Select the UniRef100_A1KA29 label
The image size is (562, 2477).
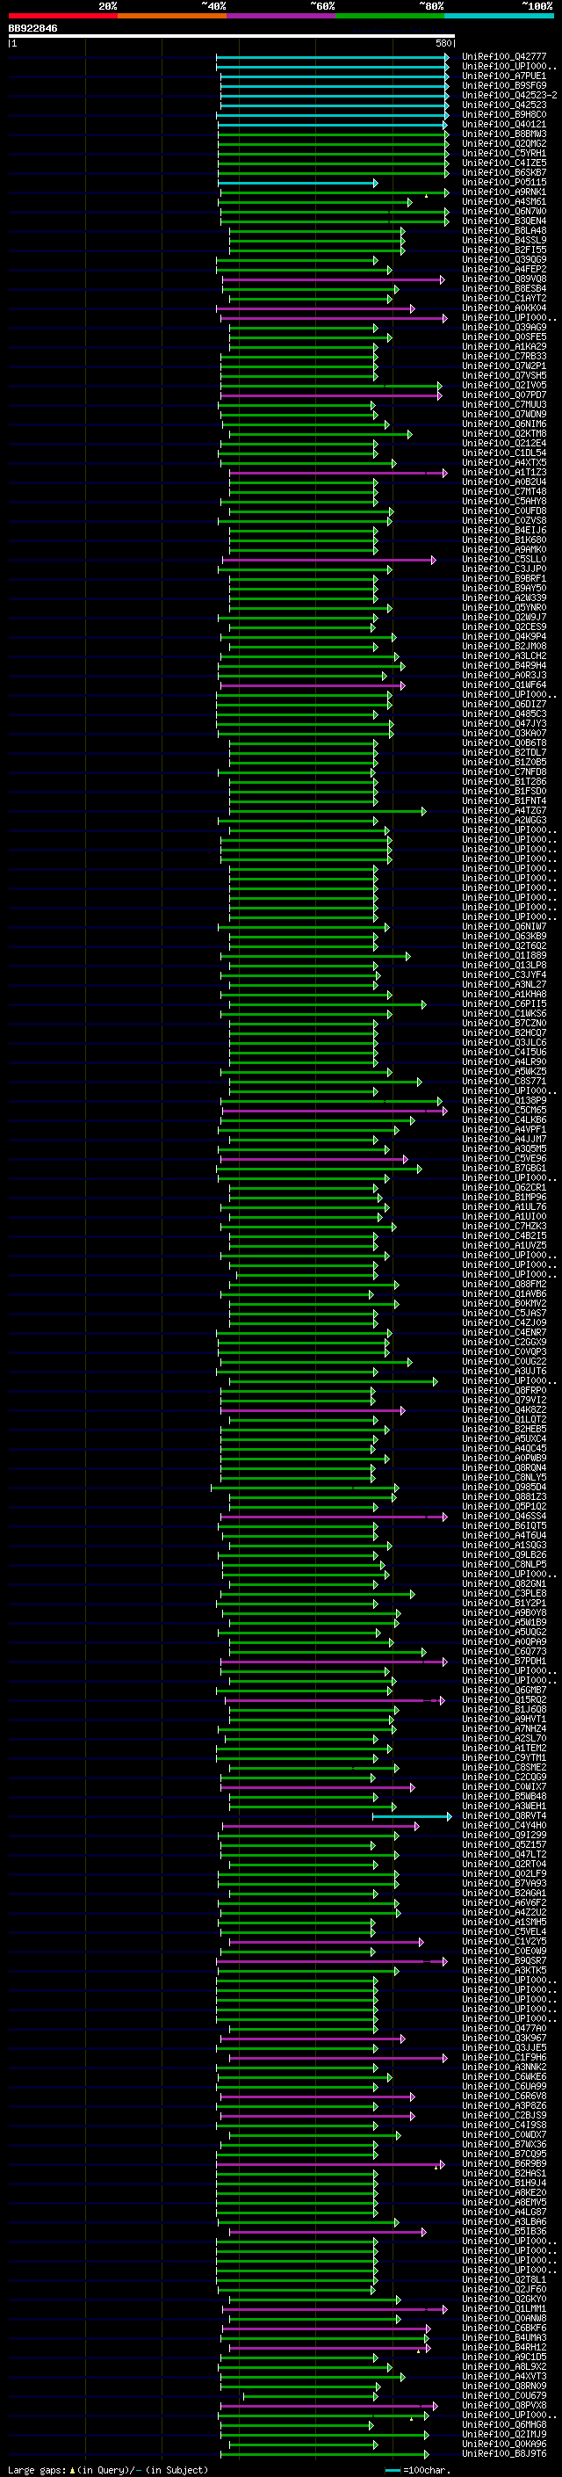pos(504,346)
